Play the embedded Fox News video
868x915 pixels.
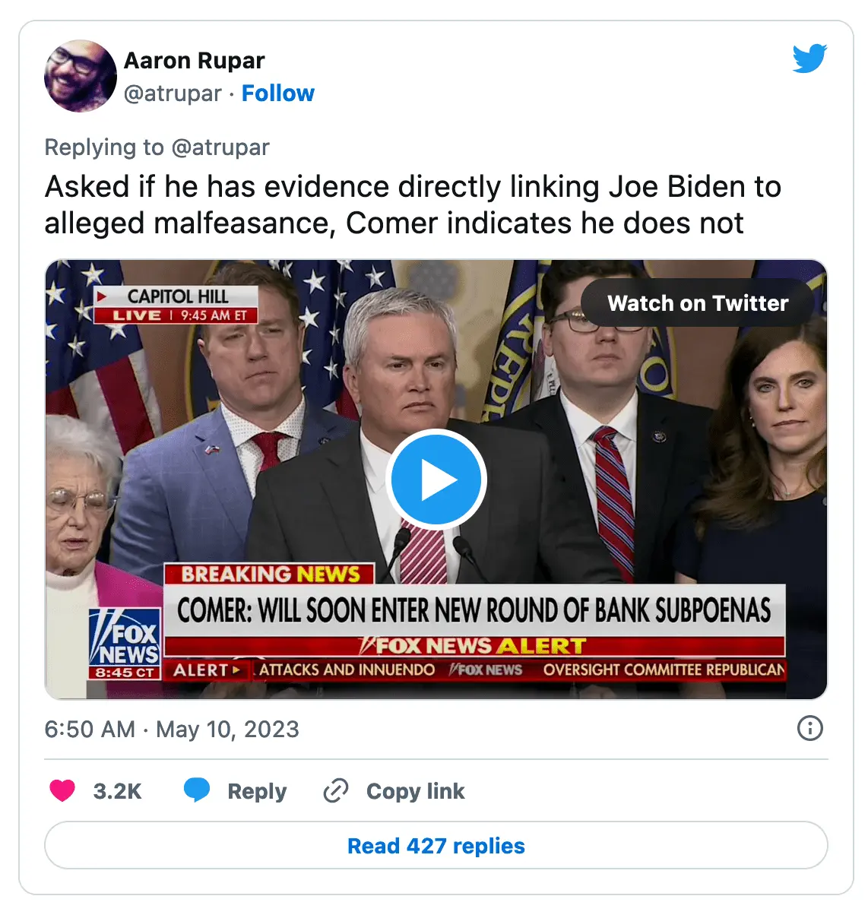pyautogui.click(x=436, y=480)
